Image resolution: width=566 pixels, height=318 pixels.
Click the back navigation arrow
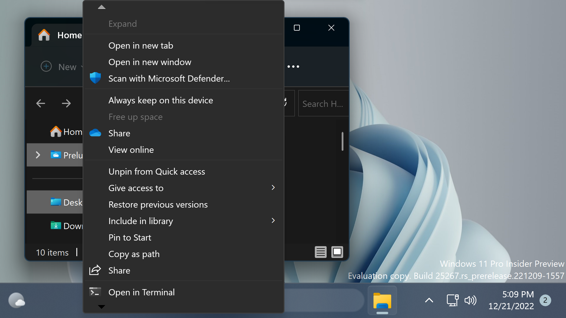tap(41, 103)
